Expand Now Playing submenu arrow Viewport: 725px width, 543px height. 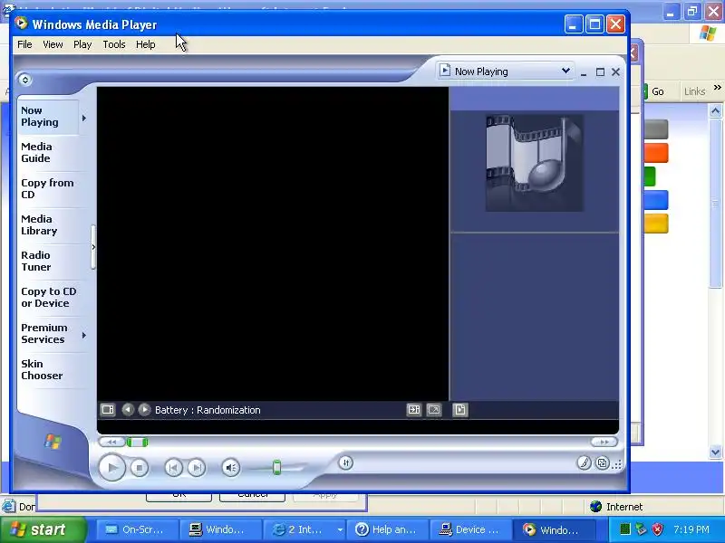[84, 119]
